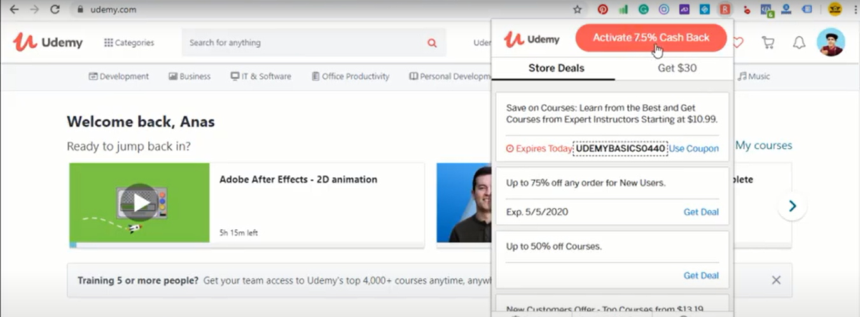Image resolution: width=860 pixels, height=317 pixels.
Task: Click the red search magnifier icon
Action: (433, 43)
